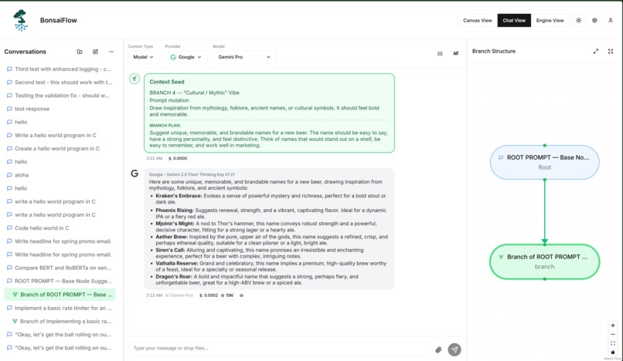Open 'Second test - this should work' conversation
Screen dimensions: 623x361
pos(60,82)
